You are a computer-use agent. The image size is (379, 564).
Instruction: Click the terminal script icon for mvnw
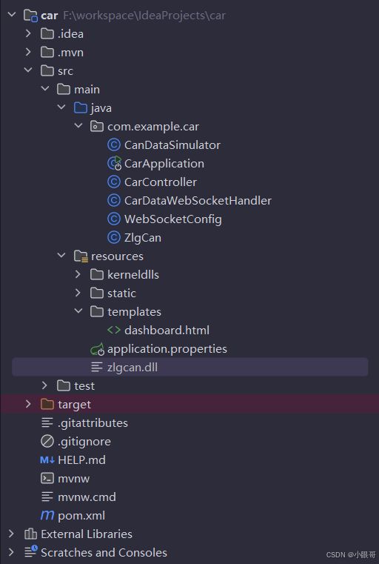point(47,478)
